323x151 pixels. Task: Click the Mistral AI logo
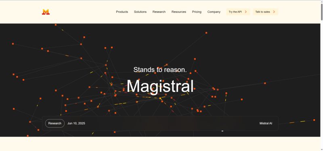tap(46, 12)
